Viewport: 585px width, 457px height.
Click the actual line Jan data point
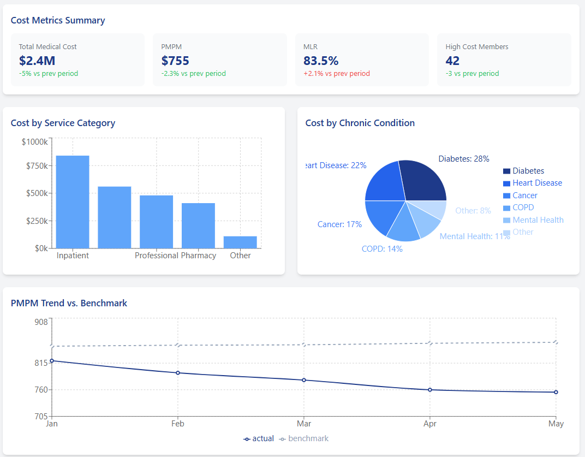(52, 361)
